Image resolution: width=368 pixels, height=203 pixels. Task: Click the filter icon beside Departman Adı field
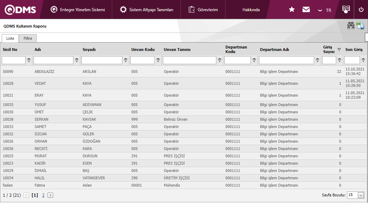coord(317,60)
